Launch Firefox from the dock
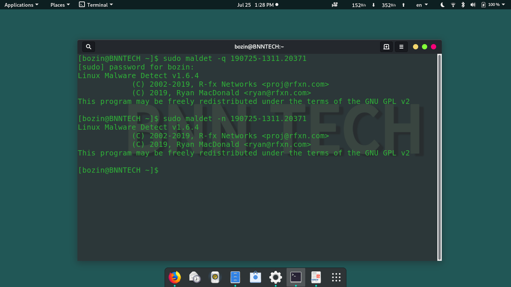Screen dimensions: 511x287 (174, 277)
